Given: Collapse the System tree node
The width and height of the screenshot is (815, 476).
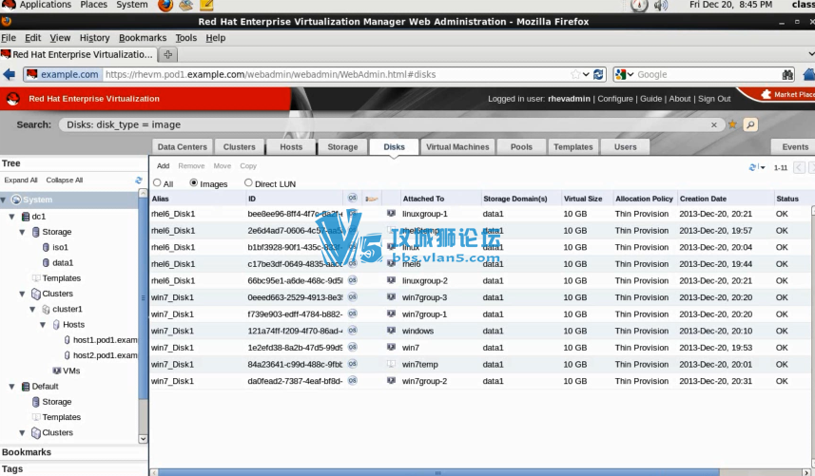Looking at the screenshot, I should pyautogui.click(x=3, y=200).
